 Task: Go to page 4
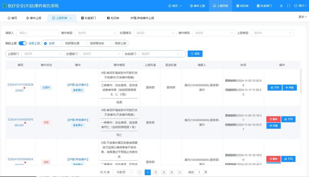point(171,172)
